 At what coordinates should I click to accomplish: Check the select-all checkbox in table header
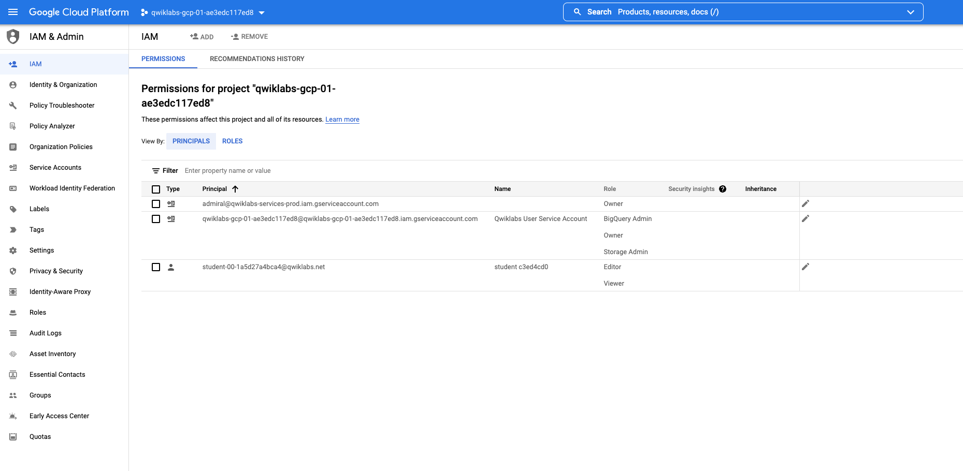point(156,189)
